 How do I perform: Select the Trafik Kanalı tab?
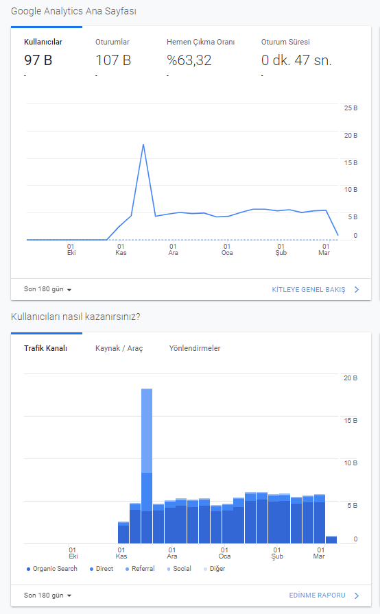[x=45, y=348]
